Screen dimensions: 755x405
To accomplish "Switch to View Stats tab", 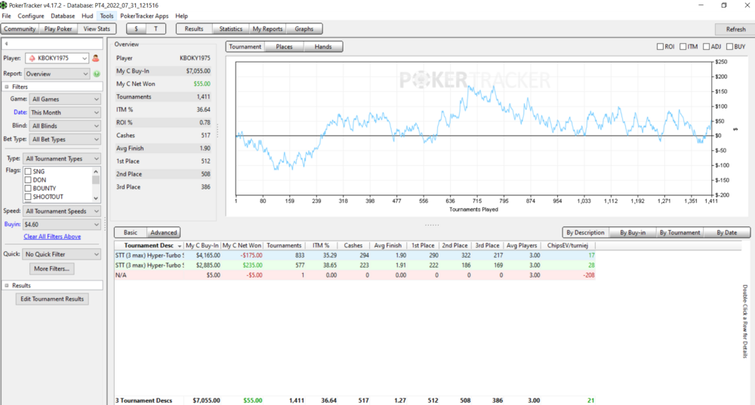I will (x=97, y=29).
